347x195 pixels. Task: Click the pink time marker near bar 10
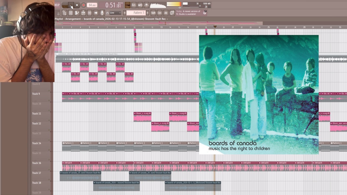(135, 34)
